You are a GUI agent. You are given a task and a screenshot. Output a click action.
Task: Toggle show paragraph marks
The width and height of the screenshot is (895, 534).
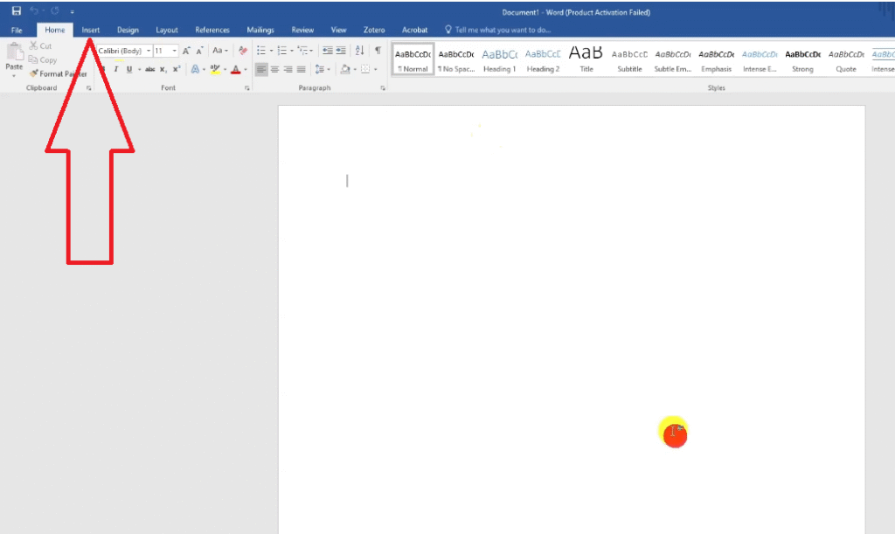point(378,51)
